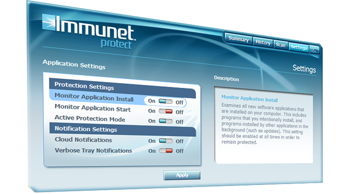Select the Monitor Application Start label

pos(93,108)
